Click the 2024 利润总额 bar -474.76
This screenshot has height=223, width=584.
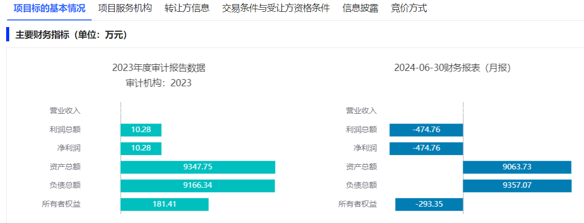click(426, 130)
